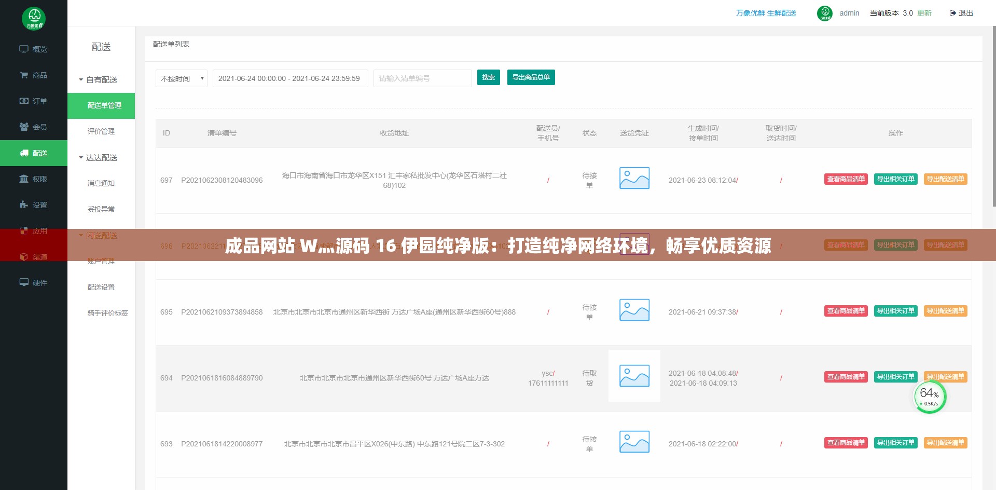996x490 pixels.
Task: Open 订单 orders in sidebar
Action: click(34, 101)
